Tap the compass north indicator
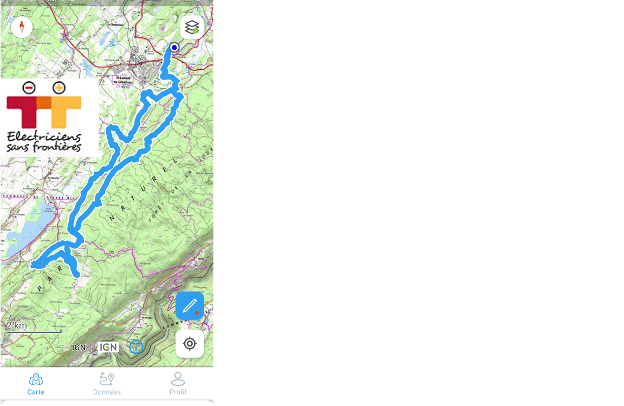 [x=22, y=28]
